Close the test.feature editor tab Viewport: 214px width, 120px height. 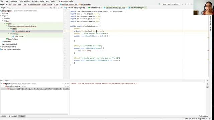pos(102,8)
